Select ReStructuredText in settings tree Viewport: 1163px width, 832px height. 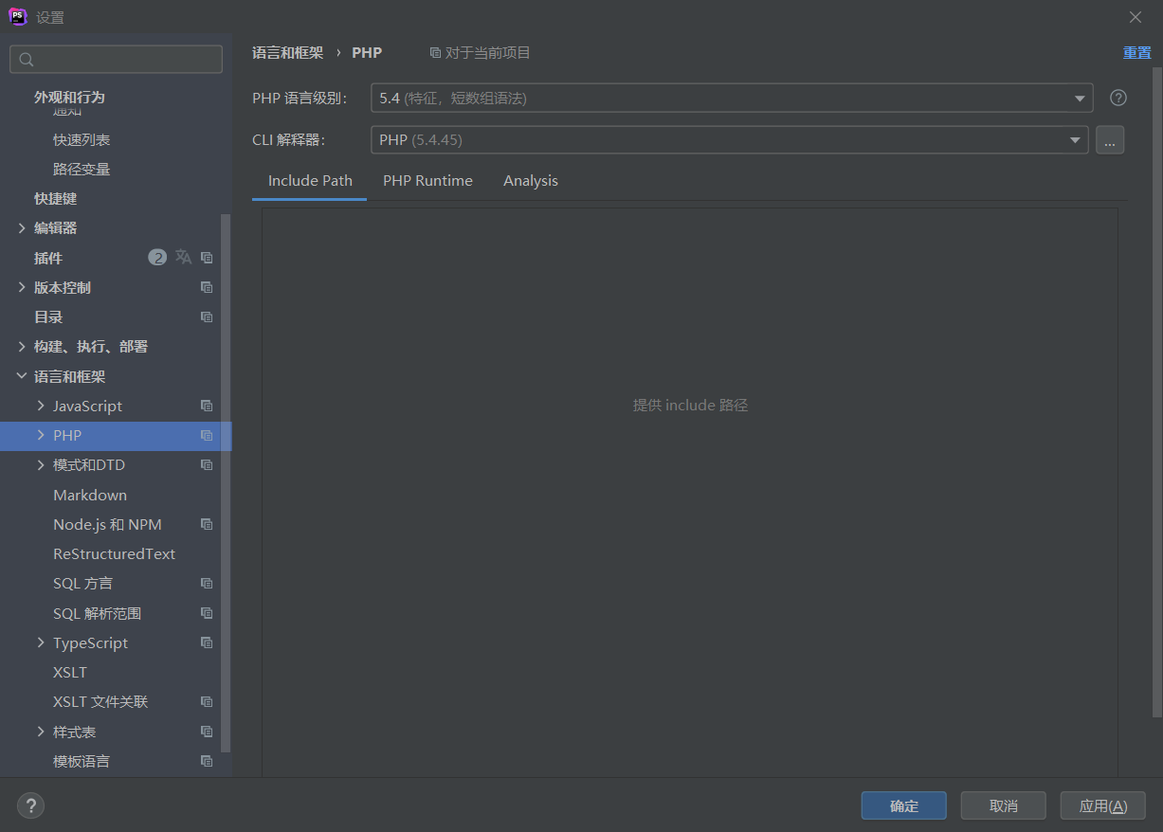coord(115,553)
